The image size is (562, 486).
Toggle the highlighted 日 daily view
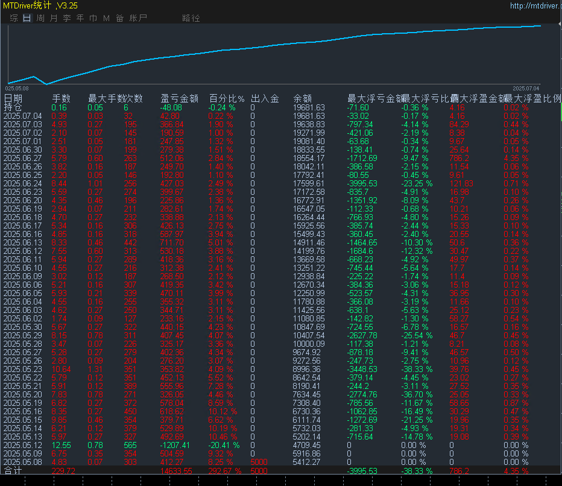coord(27,18)
